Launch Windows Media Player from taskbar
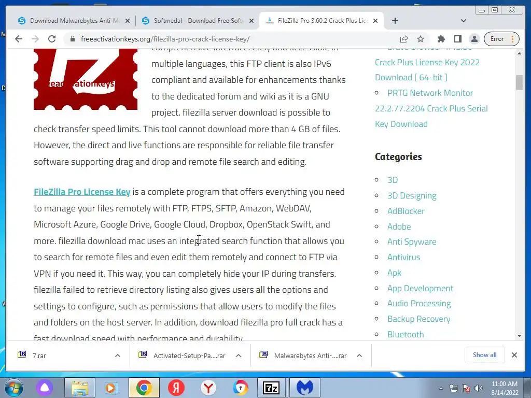531x398 pixels. click(111, 388)
